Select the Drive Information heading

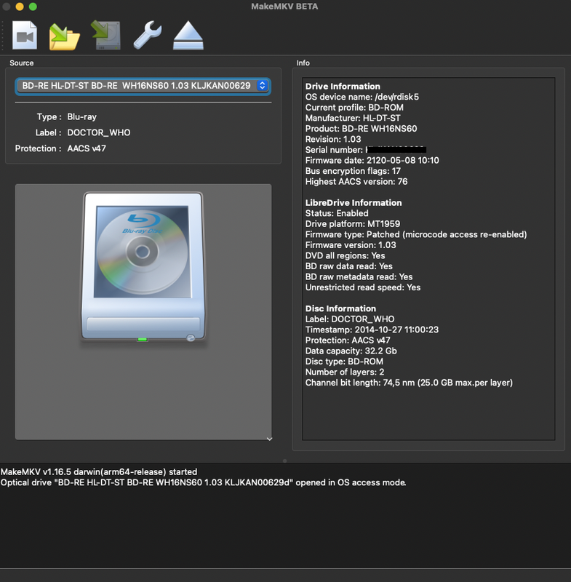coord(343,87)
